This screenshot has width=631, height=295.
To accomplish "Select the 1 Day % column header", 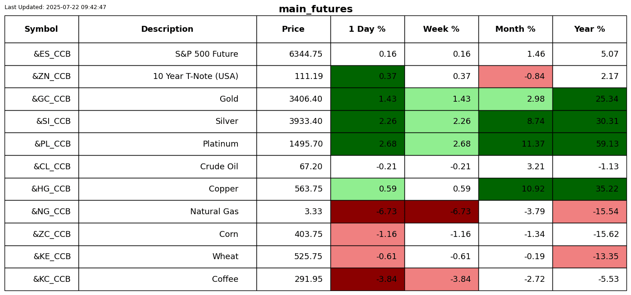I will 367,29.
